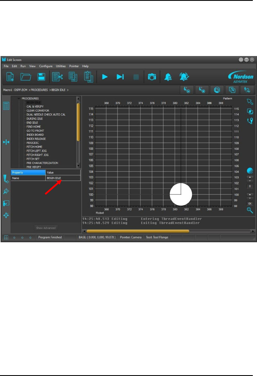This screenshot has height=376, width=257.
Task: Click the grid layout icon in status bar
Action: coord(6,238)
